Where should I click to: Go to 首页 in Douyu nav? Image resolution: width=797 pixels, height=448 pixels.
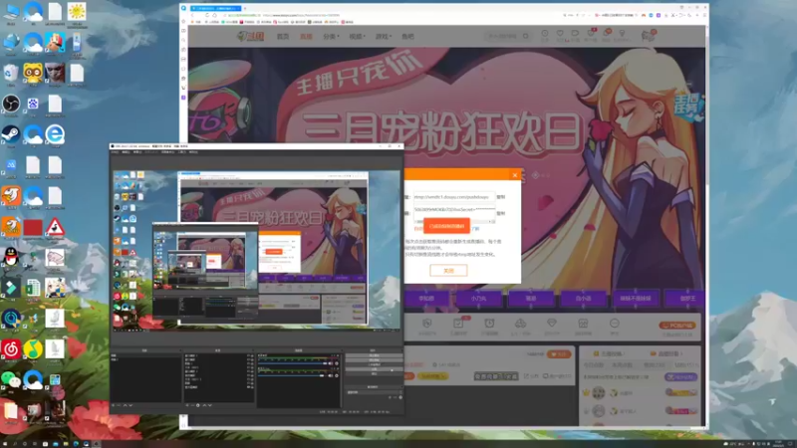tap(283, 37)
